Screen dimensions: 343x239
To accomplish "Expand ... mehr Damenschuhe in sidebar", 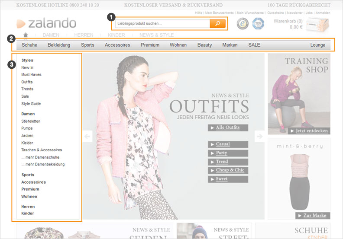I will click(40, 157).
